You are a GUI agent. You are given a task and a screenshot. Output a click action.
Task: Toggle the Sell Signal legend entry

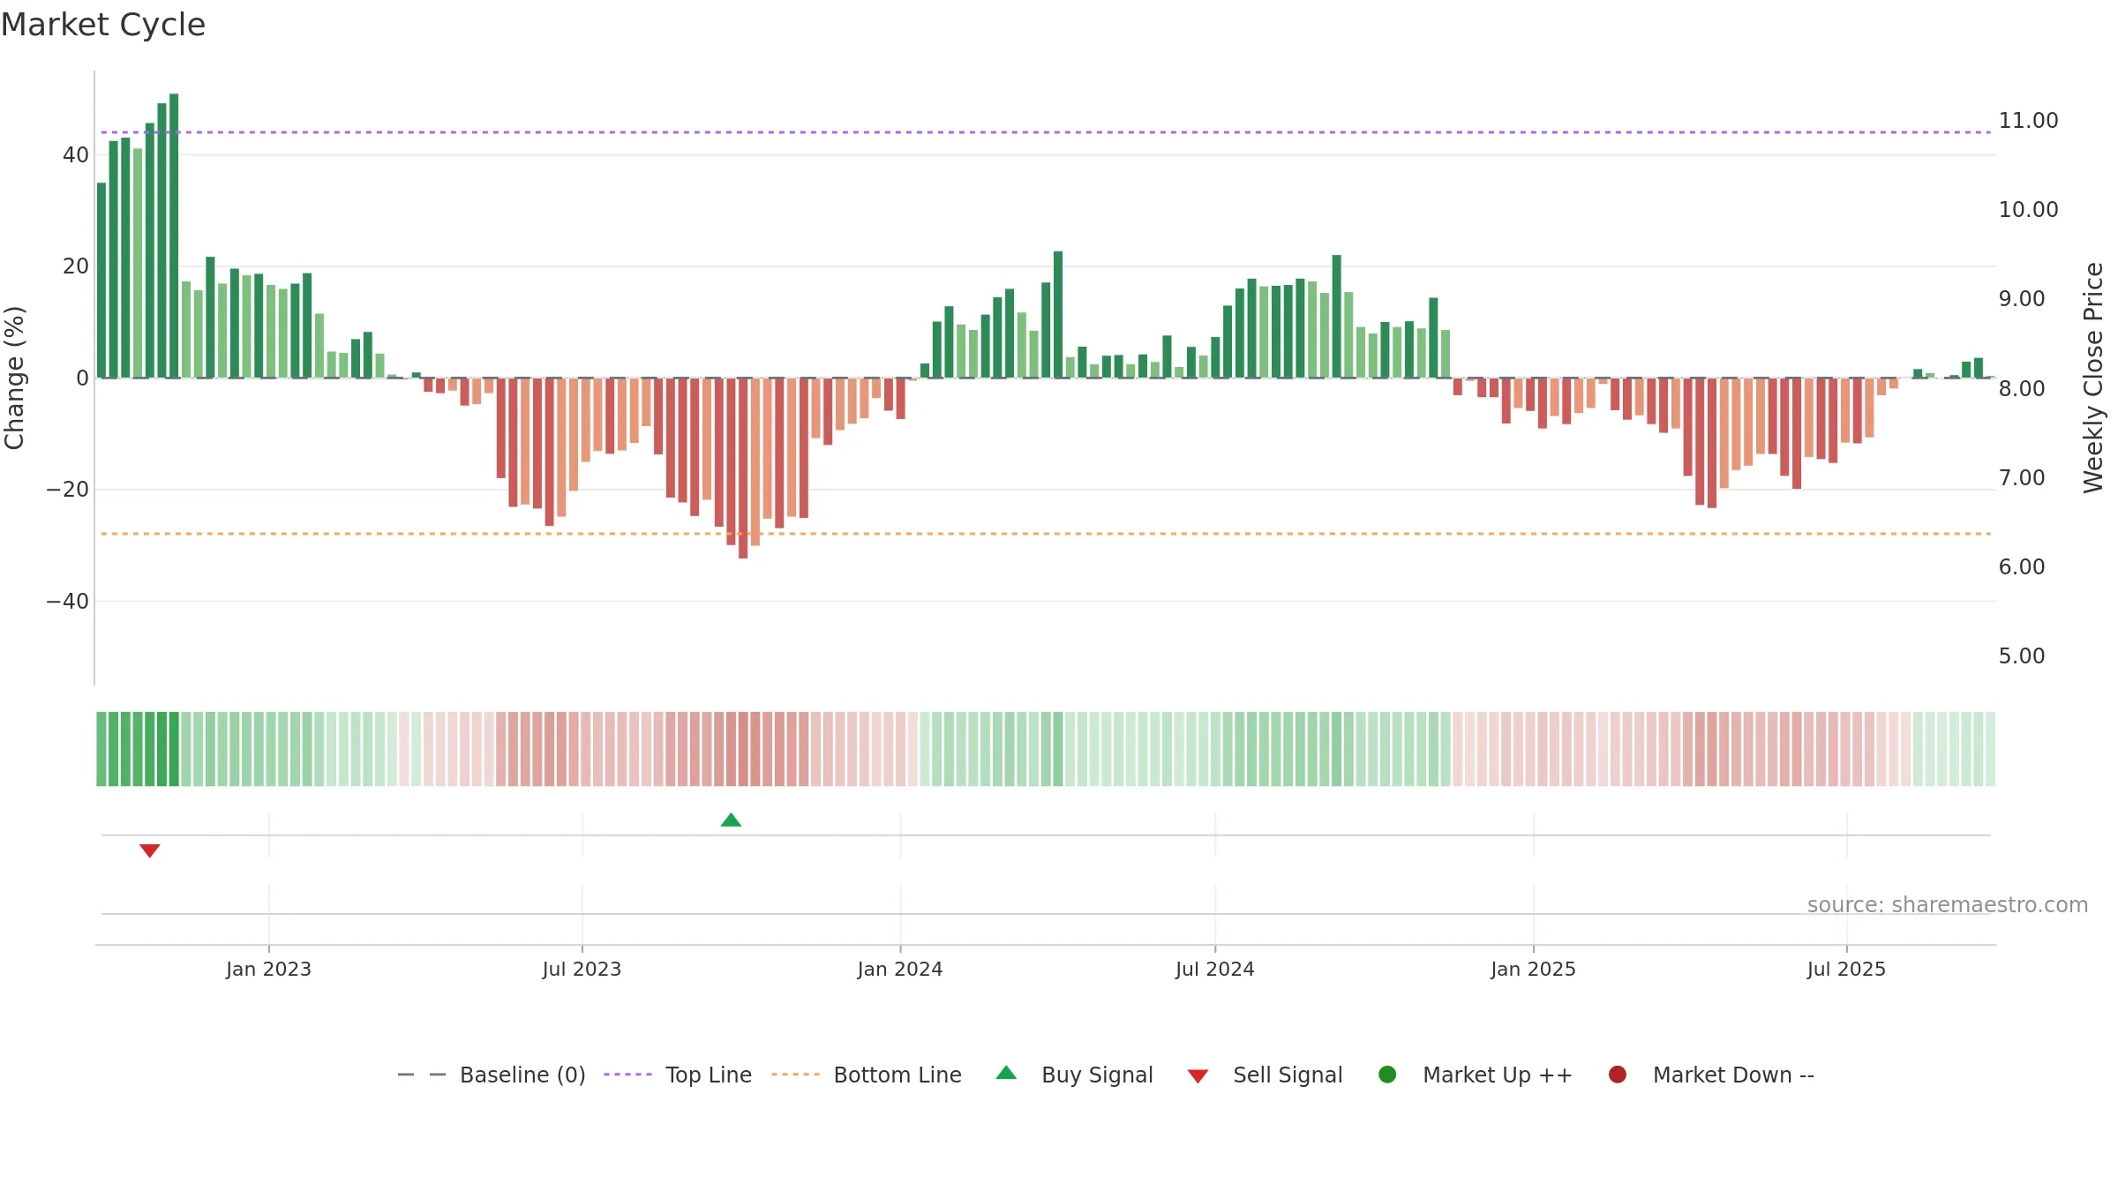click(x=1265, y=1075)
